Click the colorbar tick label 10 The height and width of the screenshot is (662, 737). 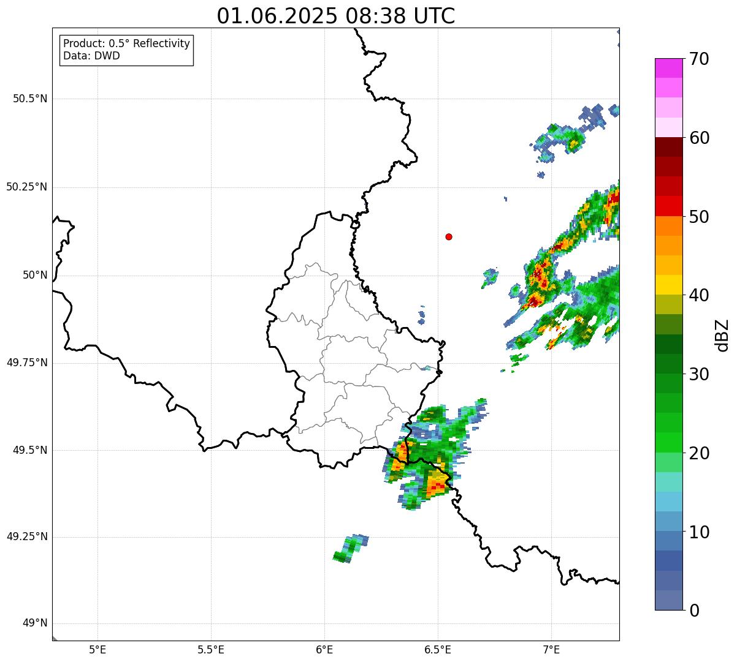pyautogui.click(x=699, y=532)
